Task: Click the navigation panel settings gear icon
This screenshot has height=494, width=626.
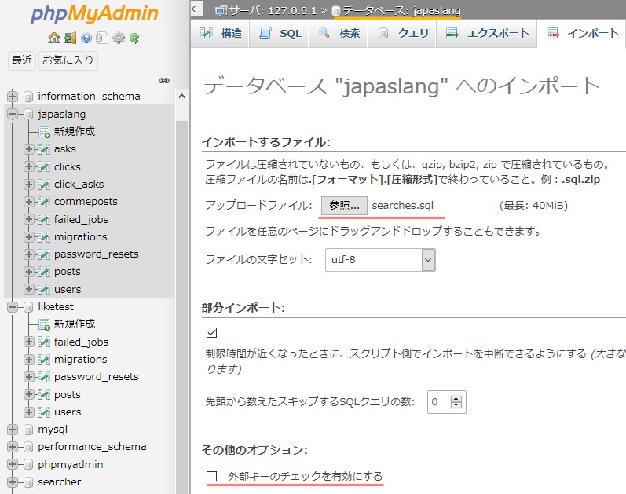Action: (x=119, y=38)
